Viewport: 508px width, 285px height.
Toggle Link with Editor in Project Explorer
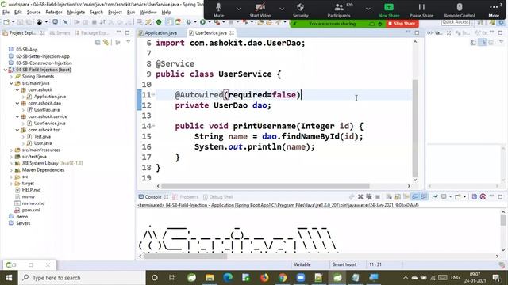pyautogui.click(x=106, y=43)
